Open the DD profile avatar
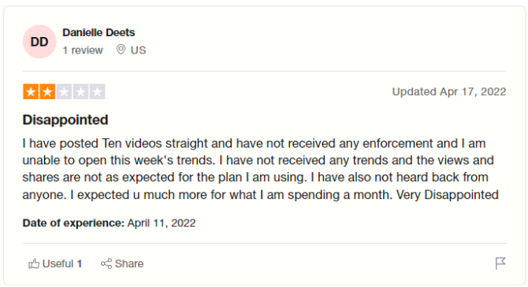Viewport: 528px width, 287px height. 39,42
